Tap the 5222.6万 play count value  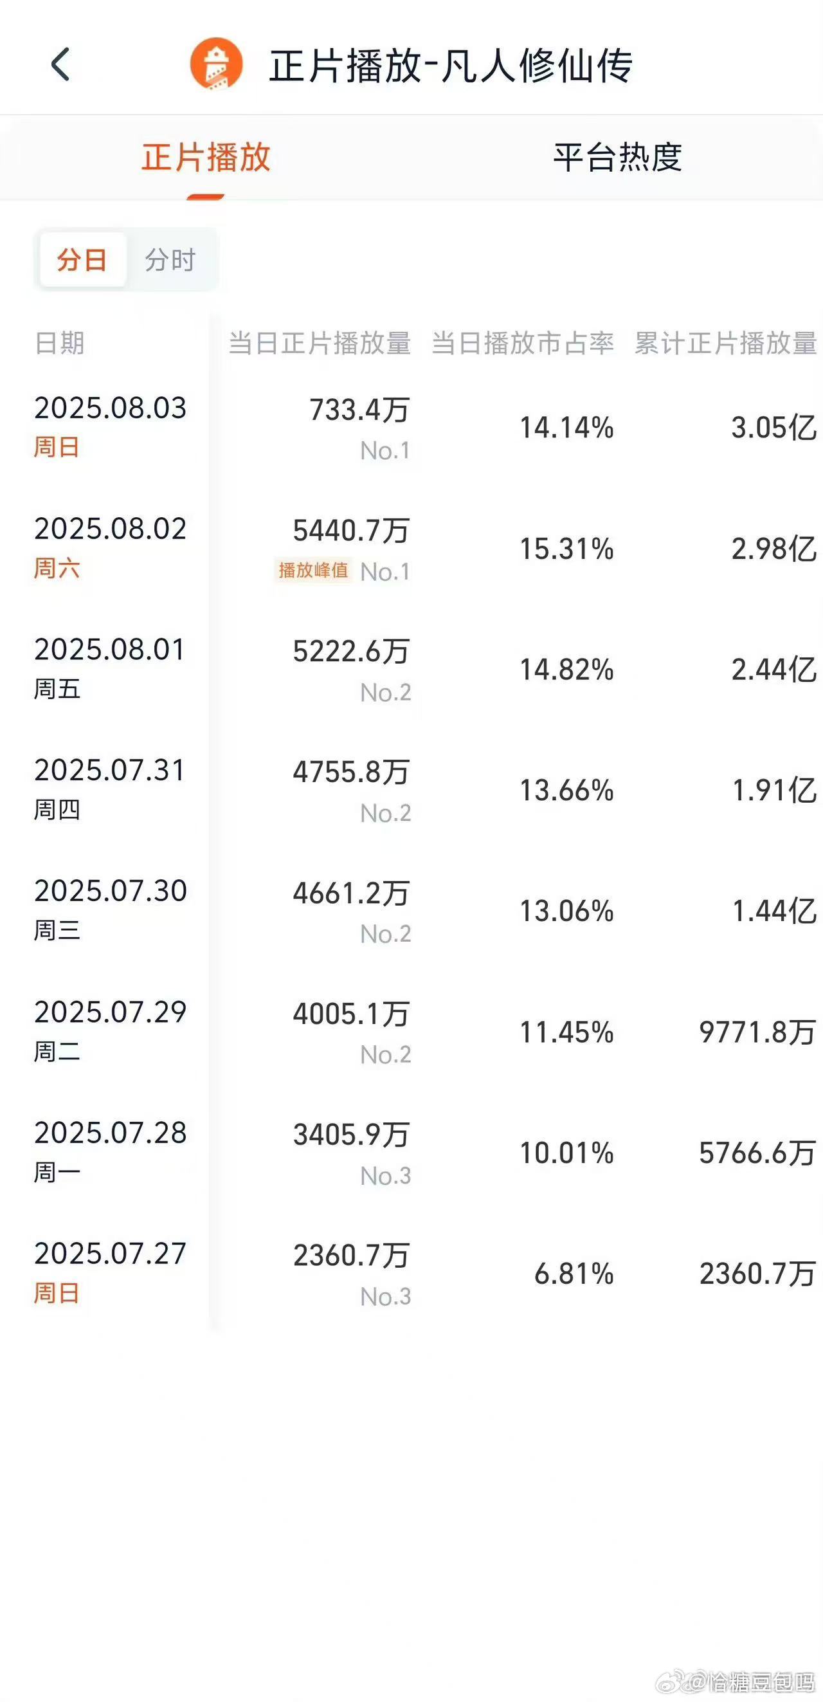pos(352,652)
